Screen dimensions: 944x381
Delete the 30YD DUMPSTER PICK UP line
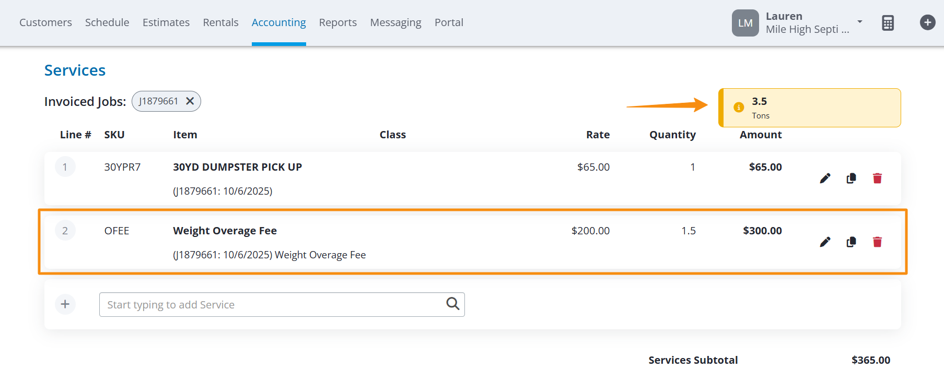877,178
